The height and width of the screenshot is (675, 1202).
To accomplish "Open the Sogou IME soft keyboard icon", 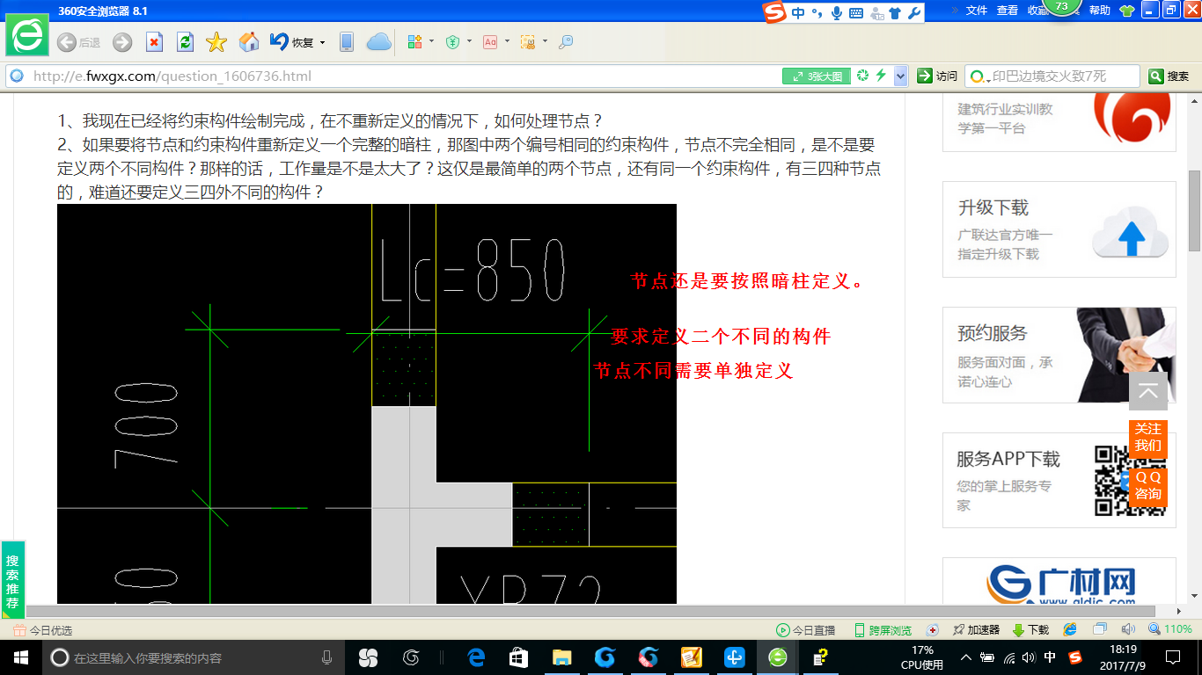I will pyautogui.click(x=855, y=12).
